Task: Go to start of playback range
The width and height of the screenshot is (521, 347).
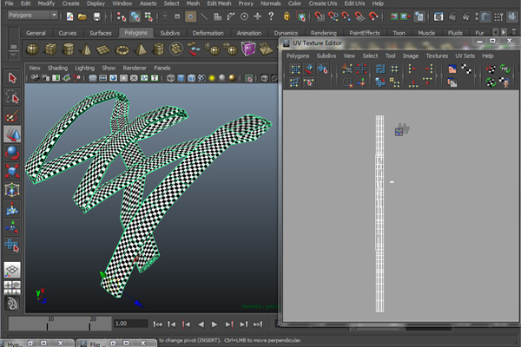Action: (157, 324)
